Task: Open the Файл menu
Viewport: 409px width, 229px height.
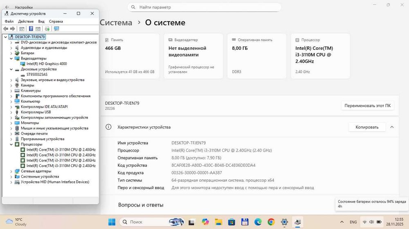Action: pyautogui.click(x=9, y=21)
